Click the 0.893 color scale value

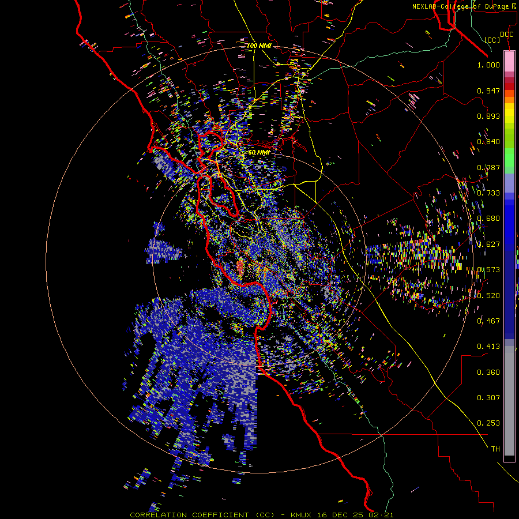[x=488, y=116]
